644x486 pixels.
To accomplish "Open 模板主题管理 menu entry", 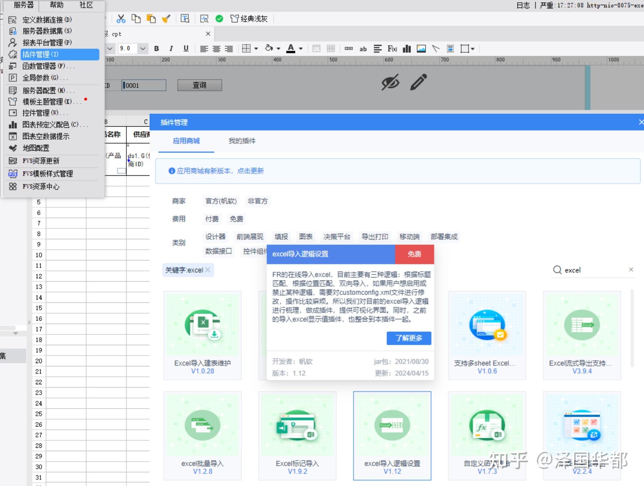I will point(52,101).
